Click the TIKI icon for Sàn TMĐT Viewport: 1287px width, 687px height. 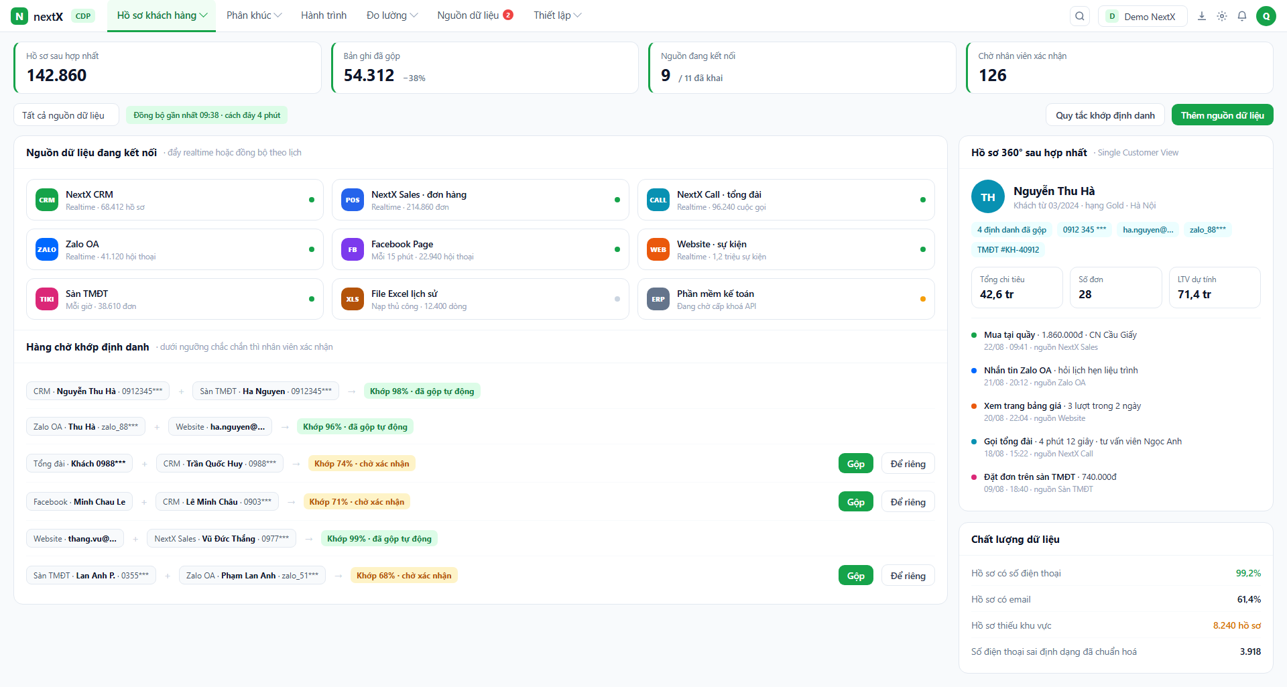(x=47, y=299)
